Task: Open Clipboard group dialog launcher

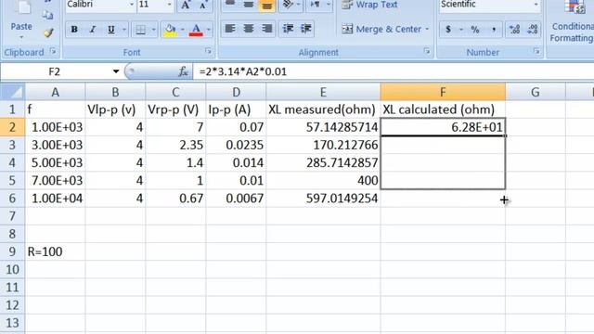Action: [x=53, y=51]
